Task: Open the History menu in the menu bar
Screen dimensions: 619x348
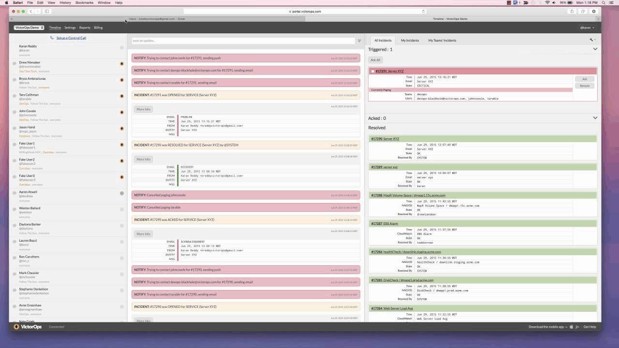Action: 65,2
